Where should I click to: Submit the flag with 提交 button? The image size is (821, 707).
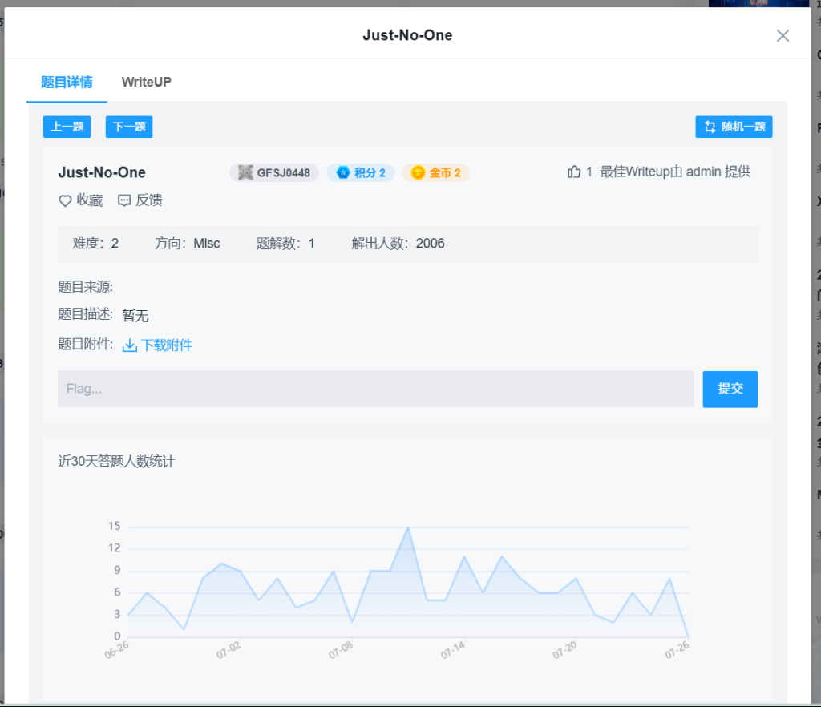(x=730, y=389)
